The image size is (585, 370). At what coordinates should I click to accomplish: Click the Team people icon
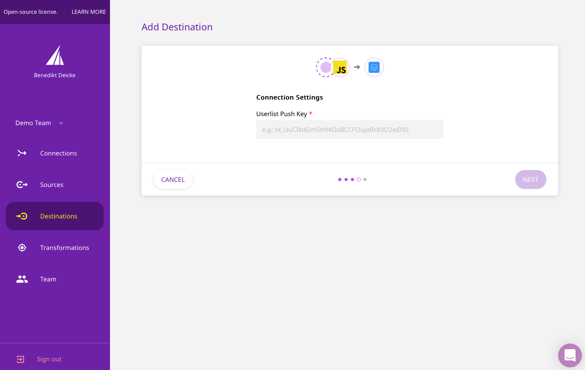click(x=22, y=279)
